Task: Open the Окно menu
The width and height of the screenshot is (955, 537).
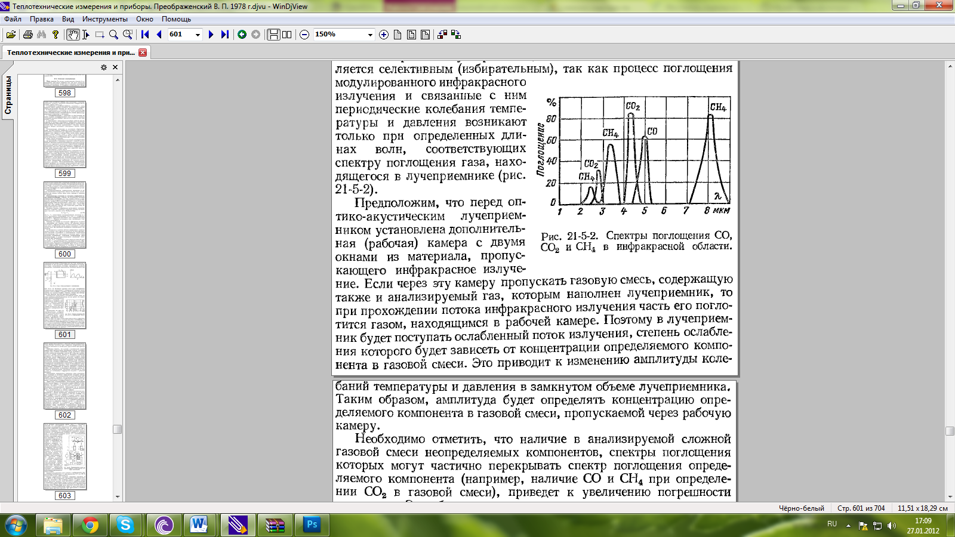Action: (x=144, y=19)
